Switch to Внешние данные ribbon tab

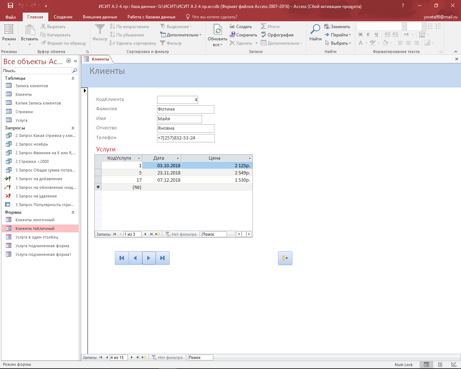(100, 17)
